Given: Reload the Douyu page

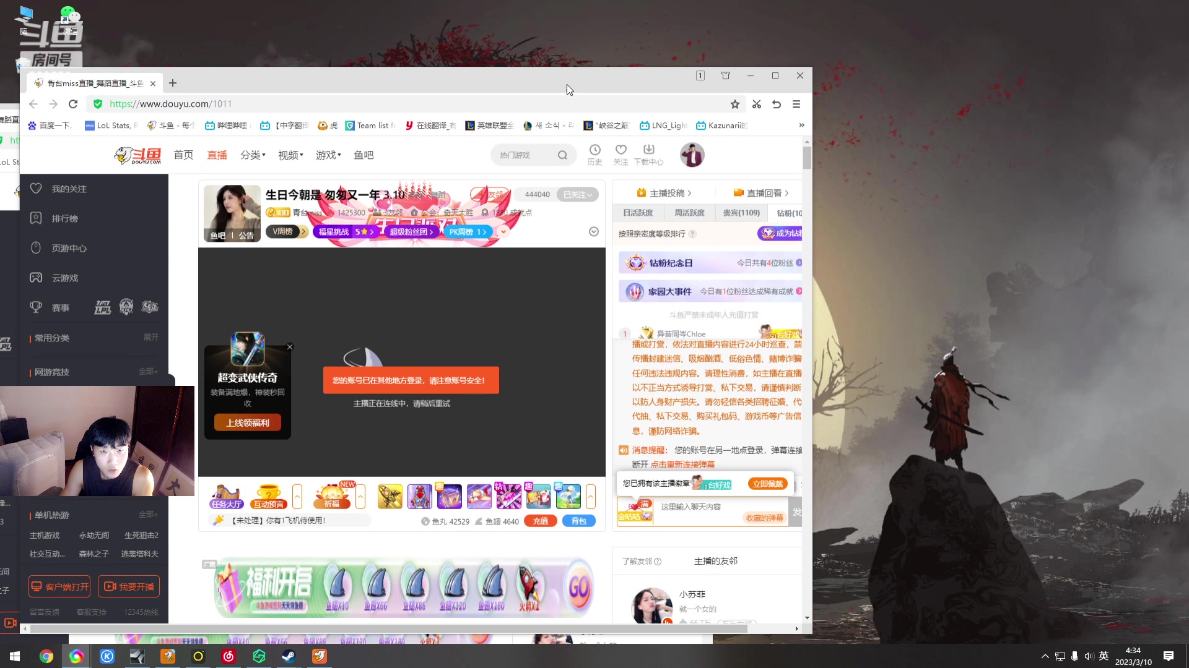Looking at the screenshot, I should tap(73, 104).
